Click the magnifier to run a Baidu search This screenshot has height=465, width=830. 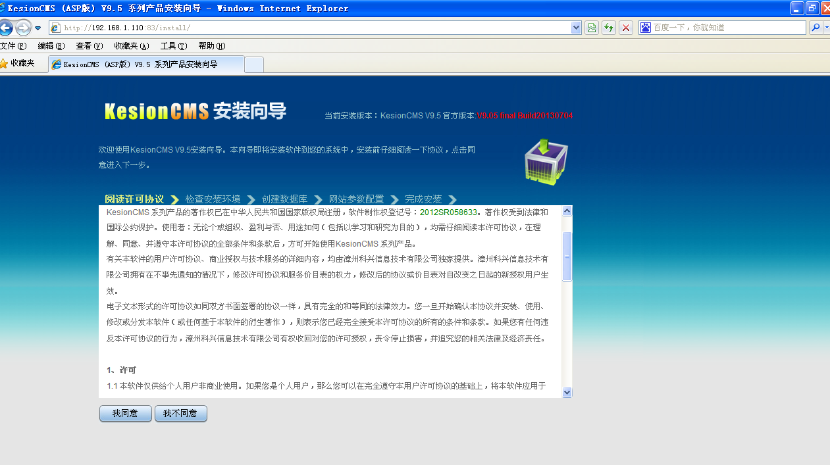pyautogui.click(x=816, y=27)
